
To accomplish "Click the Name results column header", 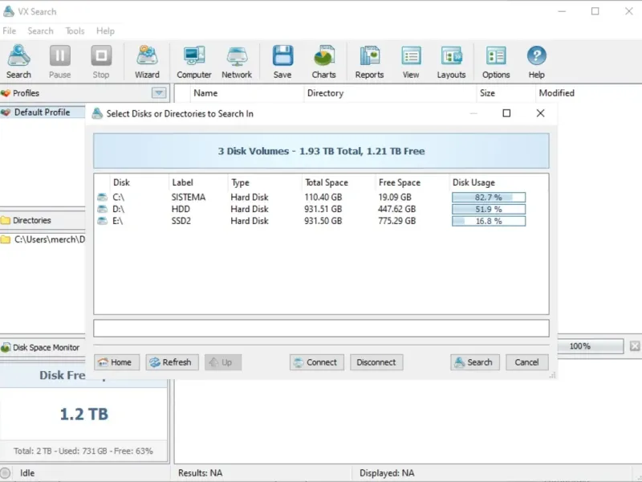I will pos(247,93).
